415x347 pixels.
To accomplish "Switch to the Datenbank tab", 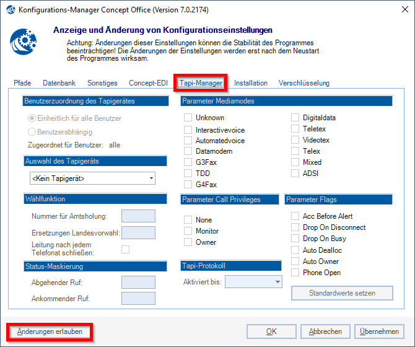I will click(x=59, y=83).
